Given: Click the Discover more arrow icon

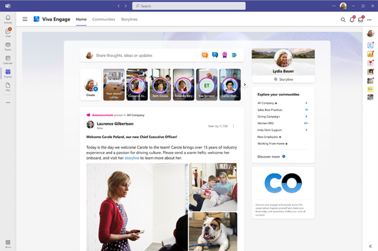Looking at the screenshot, I should [x=284, y=156].
